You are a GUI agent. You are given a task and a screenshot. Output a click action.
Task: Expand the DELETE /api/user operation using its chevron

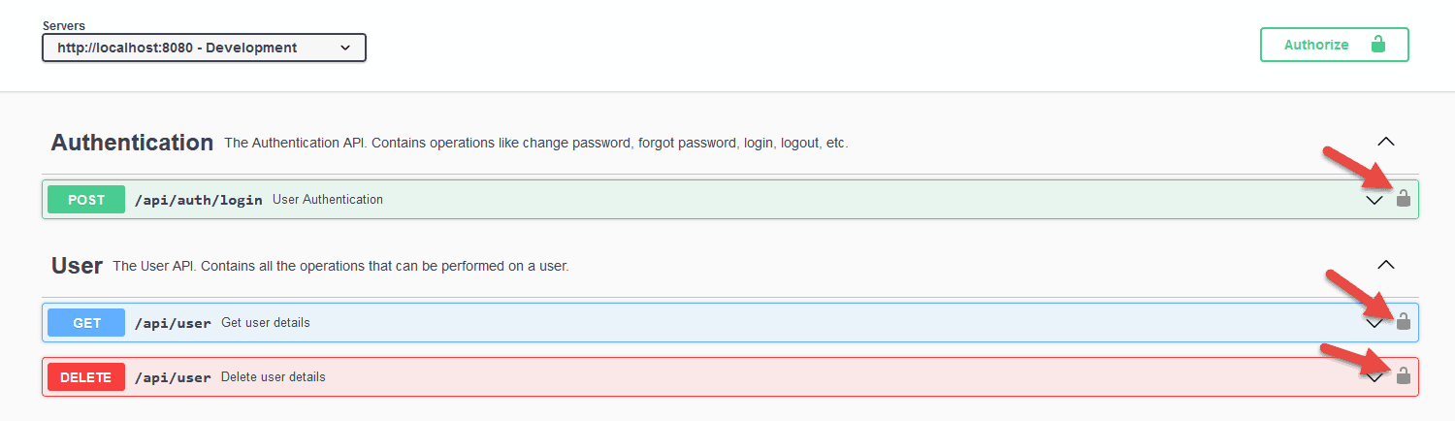tap(1374, 378)
